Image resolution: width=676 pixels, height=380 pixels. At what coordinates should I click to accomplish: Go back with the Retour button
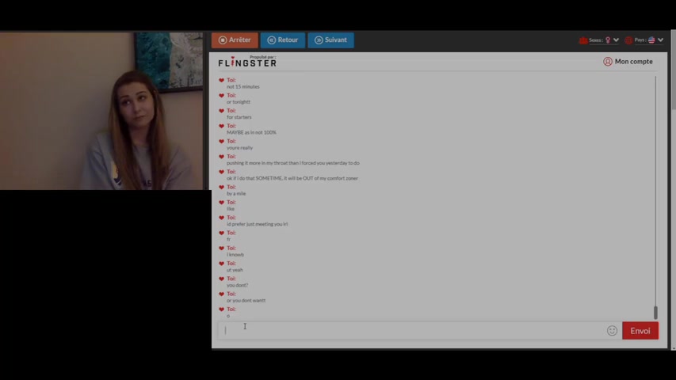click(x=283, y=40)
